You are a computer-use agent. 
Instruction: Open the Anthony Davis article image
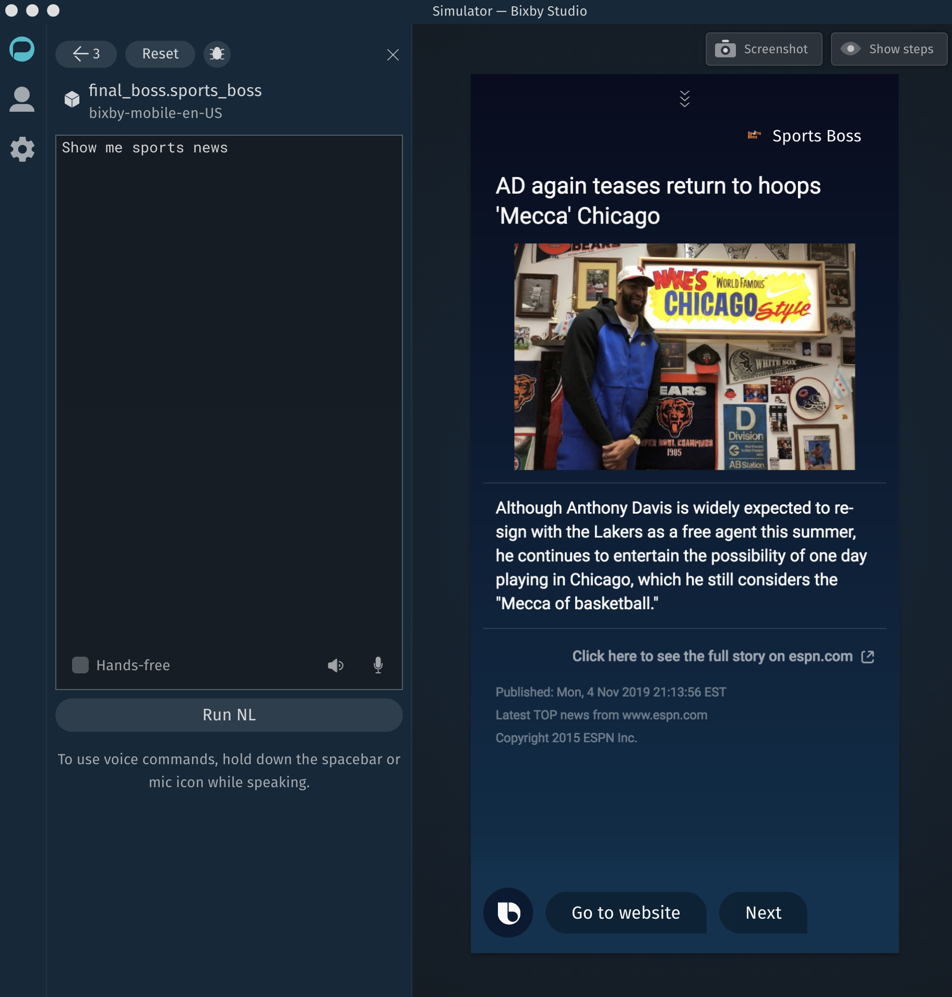[685, 357]
